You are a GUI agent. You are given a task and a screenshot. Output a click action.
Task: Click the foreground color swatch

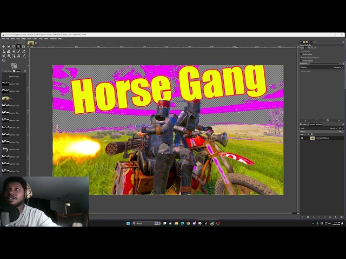click(13, 64)
